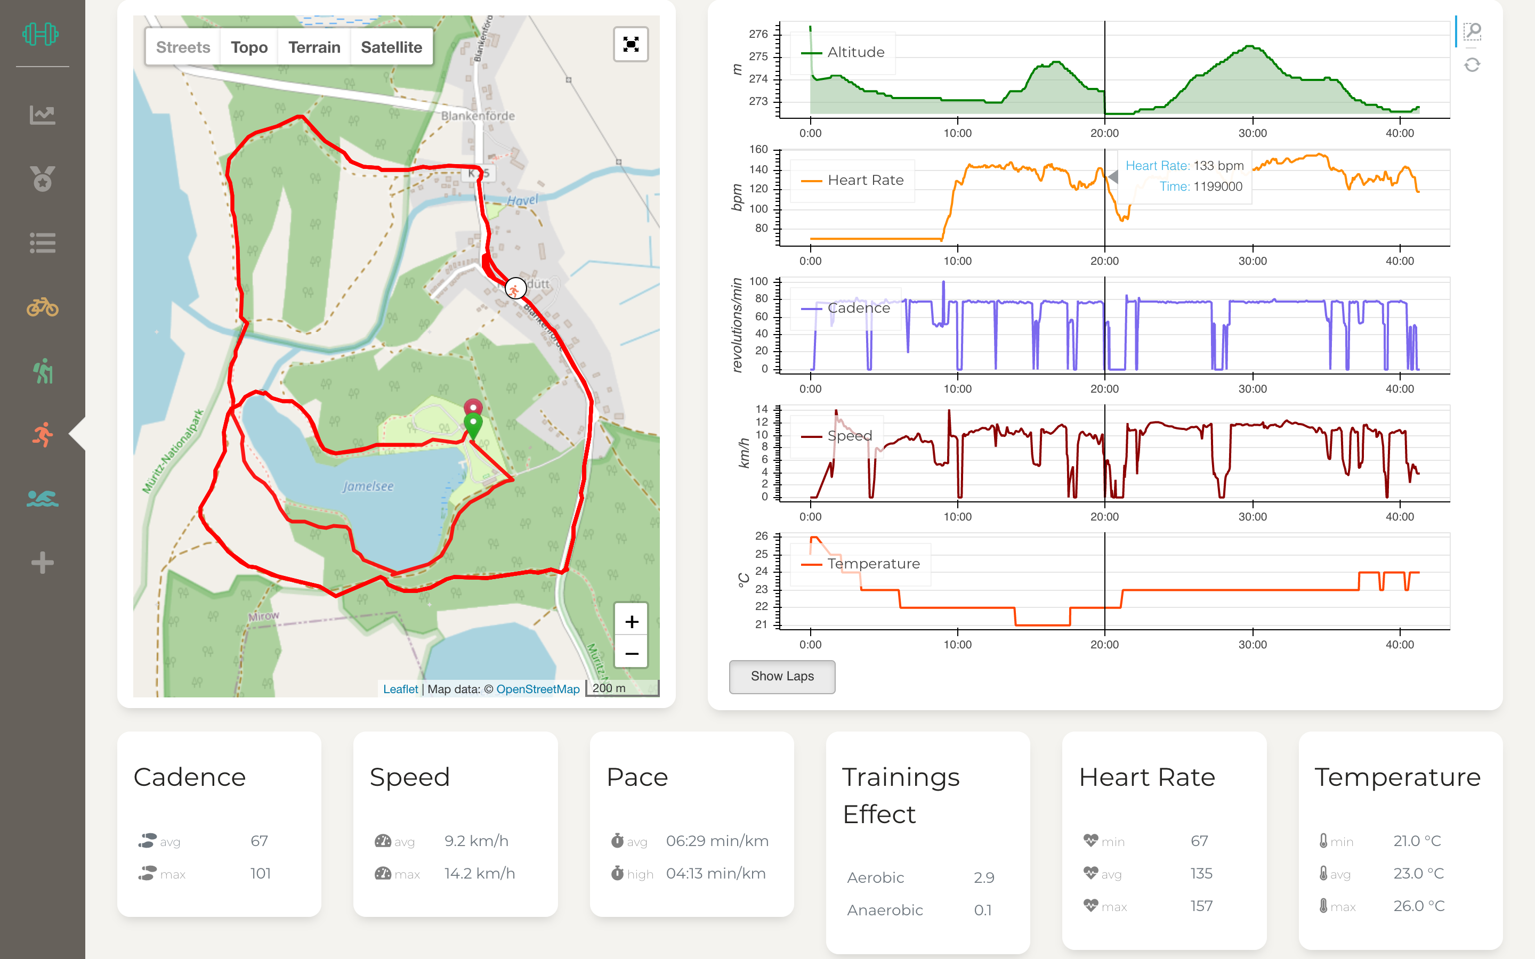The width and height of the screenshot is (1535, 959).
Task: Click the dumbbell logo icon in sidebar
Action: click(x=41, y=34)
